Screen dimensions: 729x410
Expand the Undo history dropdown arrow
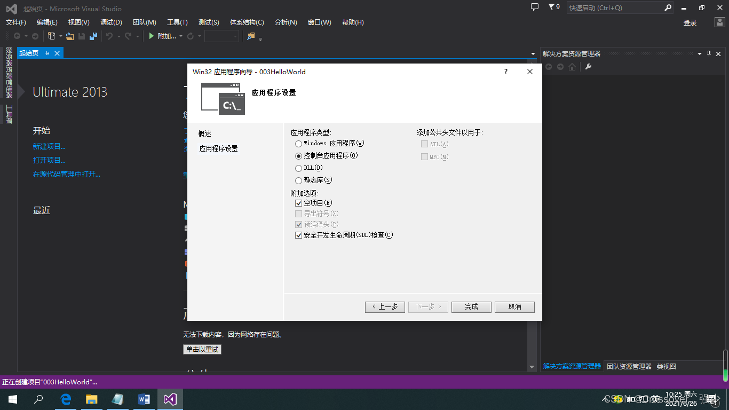pyautogui.click(x=118, y=36)
